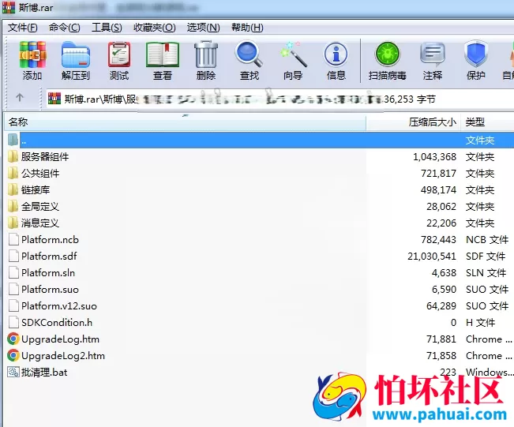Select the 服务器组件 folder icon
This screenshot has height=427, width=514.
13,156
